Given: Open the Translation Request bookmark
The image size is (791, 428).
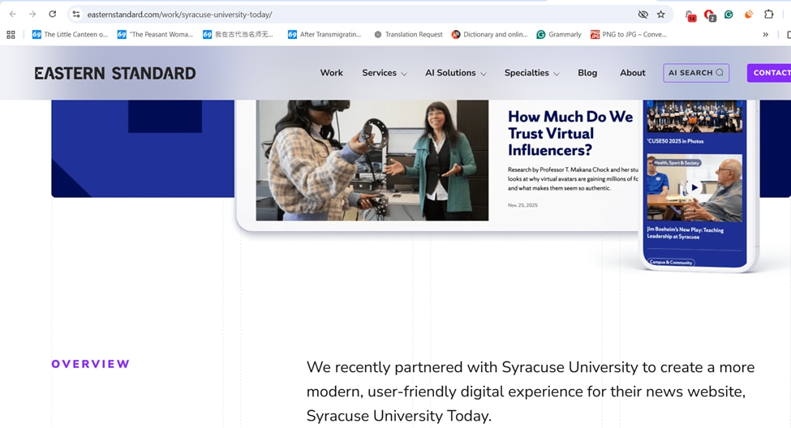Looking at the screenshot, I should (x=408, y=34).
